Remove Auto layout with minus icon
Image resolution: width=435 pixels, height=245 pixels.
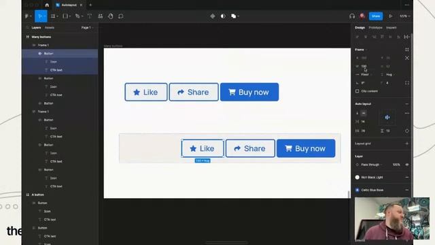pos(407,104)
